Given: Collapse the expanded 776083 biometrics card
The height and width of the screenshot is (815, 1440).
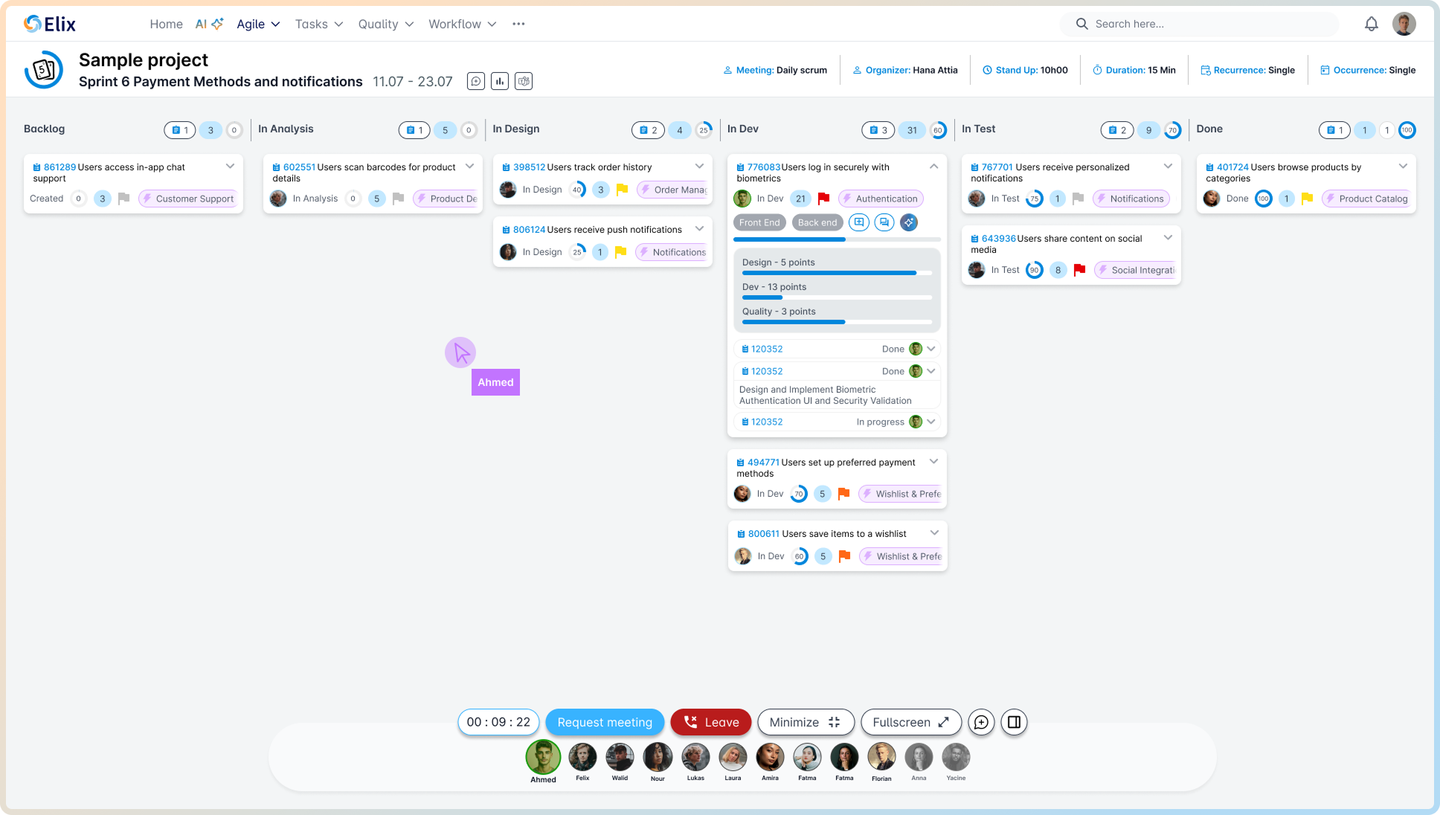Looking at the screenshot, I should click(934, 167).
